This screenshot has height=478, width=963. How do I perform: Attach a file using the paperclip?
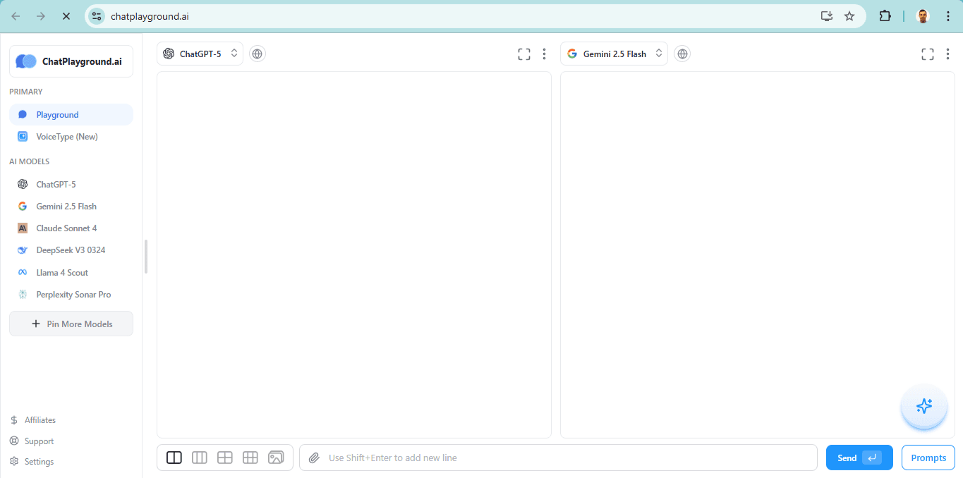(314, 458)
